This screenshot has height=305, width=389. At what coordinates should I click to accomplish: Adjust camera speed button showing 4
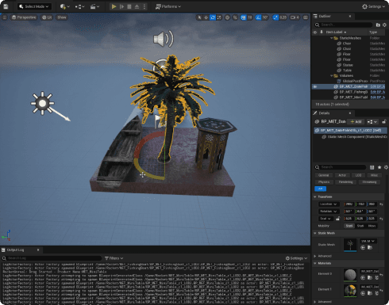(295, 17)
